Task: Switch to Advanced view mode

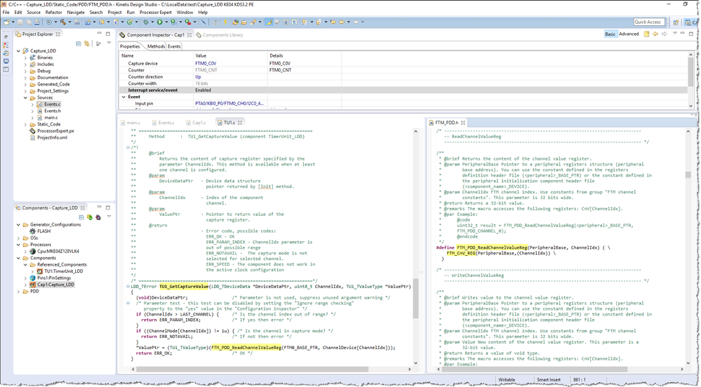Action: point(629,34)
